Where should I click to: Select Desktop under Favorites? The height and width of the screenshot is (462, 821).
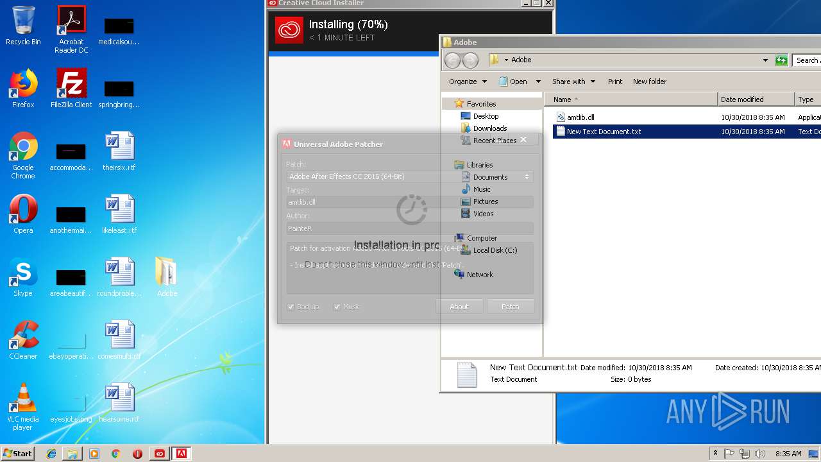click(x=486, y=116)
